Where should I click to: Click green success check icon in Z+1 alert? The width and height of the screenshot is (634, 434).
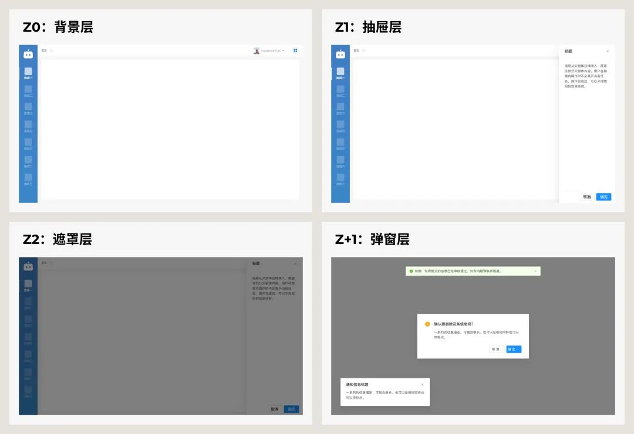click(411, 271)
